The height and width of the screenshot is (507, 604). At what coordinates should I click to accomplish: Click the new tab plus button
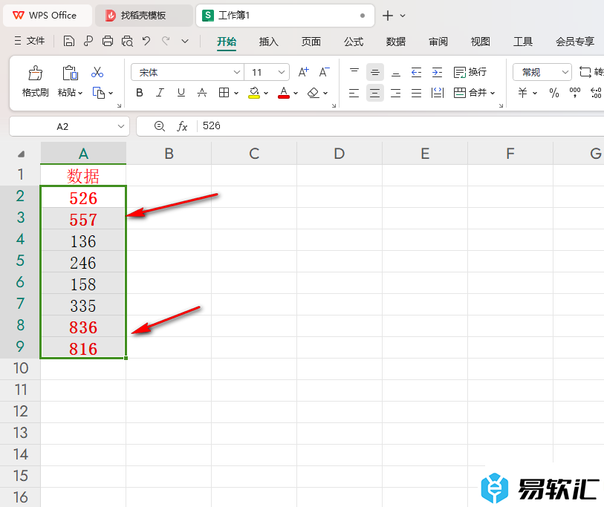(x=388, y=16)
